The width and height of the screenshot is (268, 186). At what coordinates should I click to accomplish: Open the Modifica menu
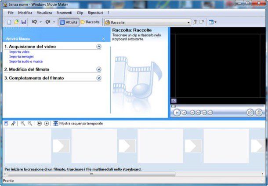[x=25, y=13]
